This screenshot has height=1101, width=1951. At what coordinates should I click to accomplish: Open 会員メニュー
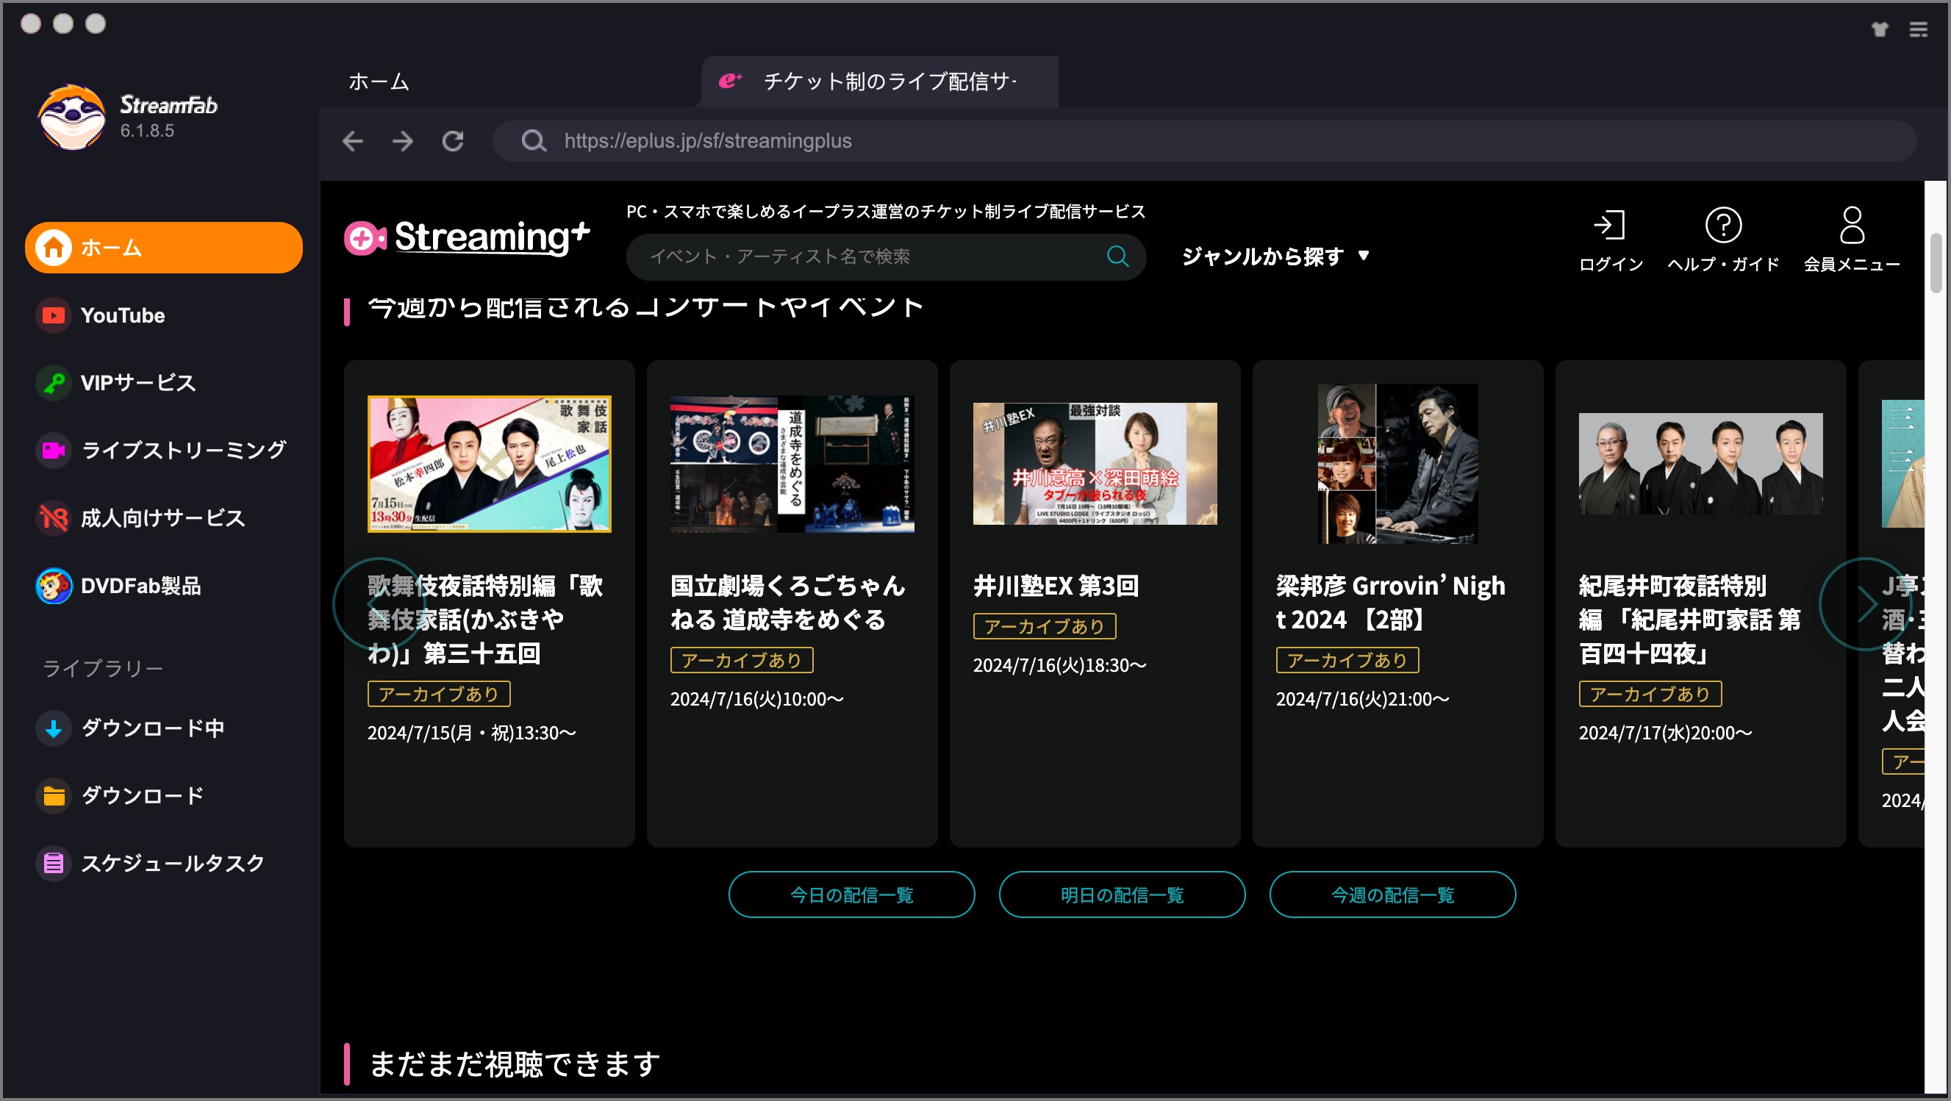[x=1852, y=240]
